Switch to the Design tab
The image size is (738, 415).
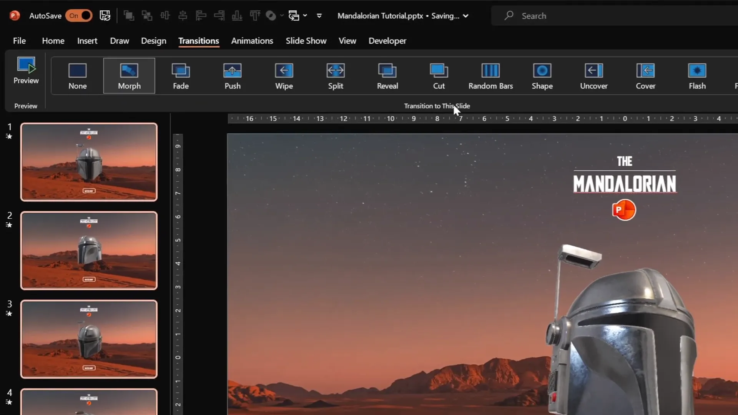click(x=154, y=41)
